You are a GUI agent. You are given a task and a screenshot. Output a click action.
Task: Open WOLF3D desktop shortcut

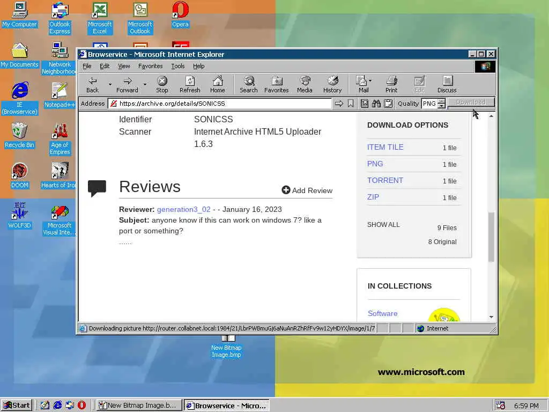[x=19, y=216]
